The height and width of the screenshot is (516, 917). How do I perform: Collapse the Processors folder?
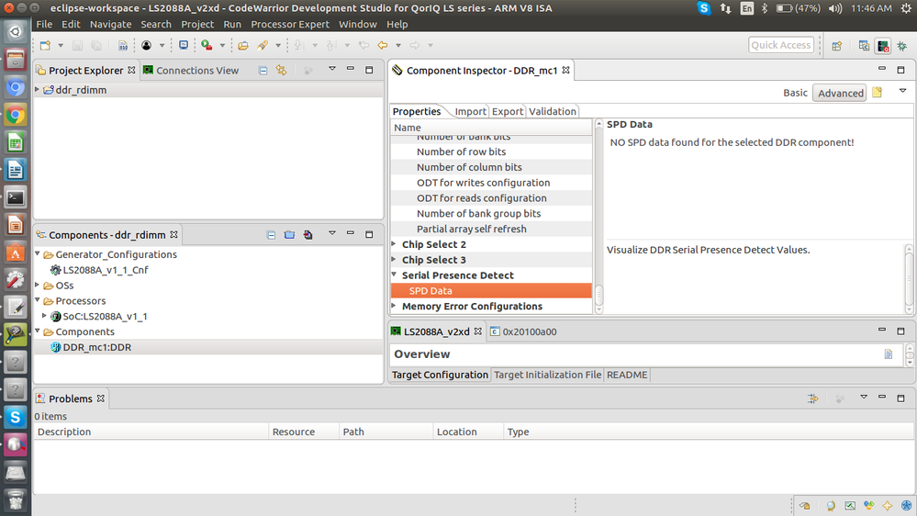(38, 300)
